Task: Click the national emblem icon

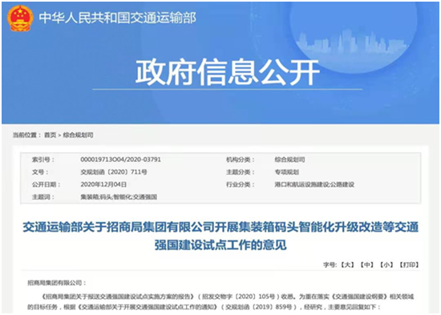Action: tap(20, 18)
